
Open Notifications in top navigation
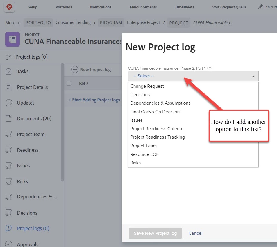click(x=101, y=7)
